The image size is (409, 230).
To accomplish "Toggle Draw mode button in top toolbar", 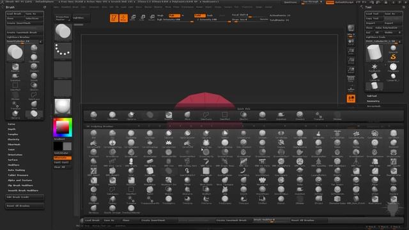I will pos(123,18).
